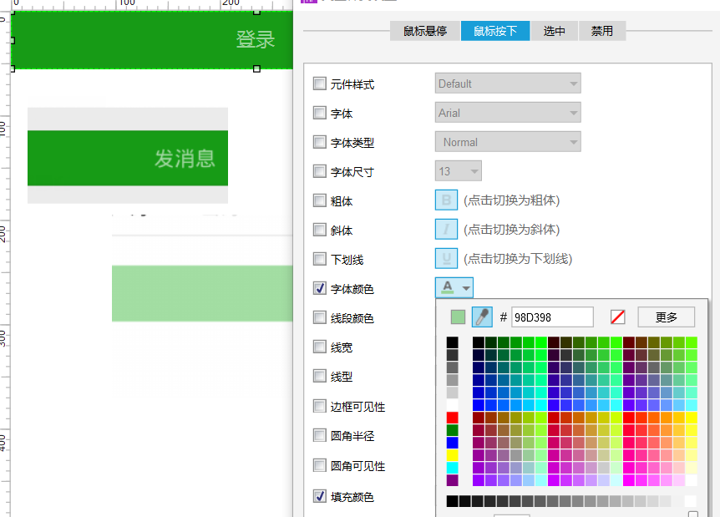This screenshot has width=720, height=517.
Task: Check the 字体类型 checkbox
Action: (320, 142)
